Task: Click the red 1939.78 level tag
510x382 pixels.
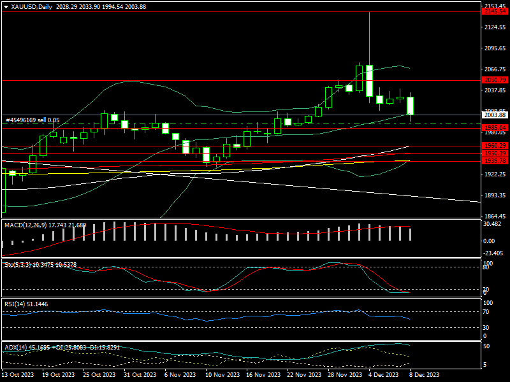Action: [494, 161]
